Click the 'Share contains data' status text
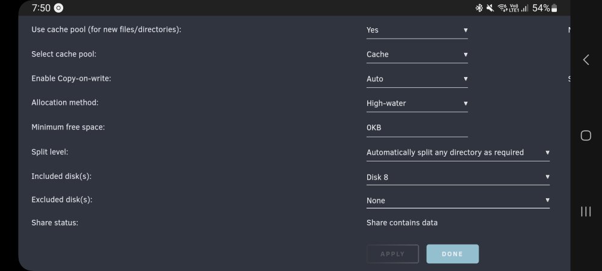The width and height of the screenshot is (602, 271). tap(402, 223)
